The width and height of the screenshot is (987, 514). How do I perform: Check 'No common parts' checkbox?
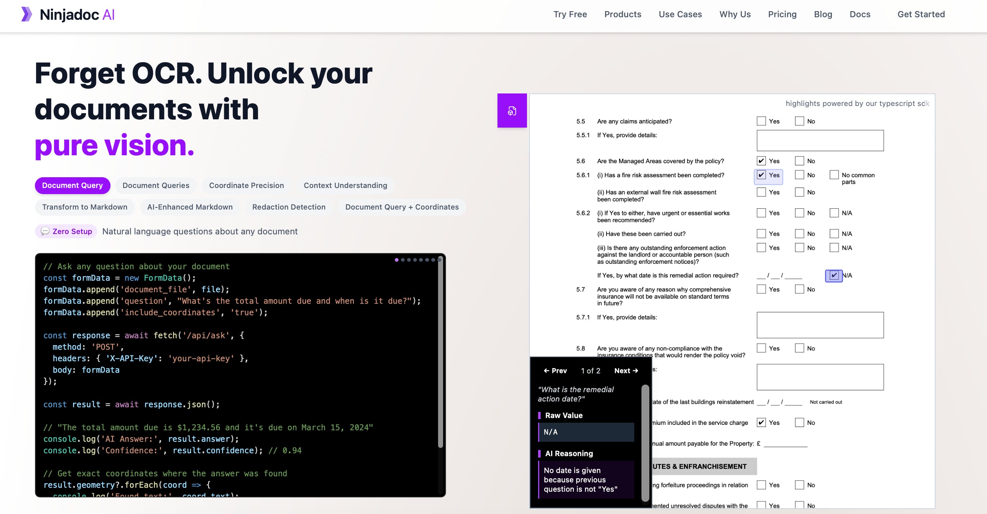(834, 175)
